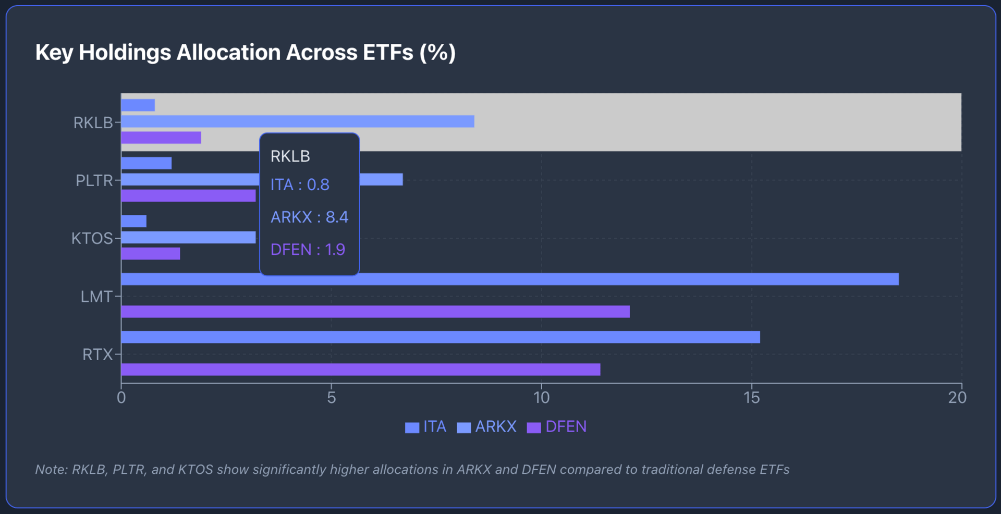Select the DFEN bar for KTOS
This screenshot has height=514, width=1001.
tap(150, 254)
